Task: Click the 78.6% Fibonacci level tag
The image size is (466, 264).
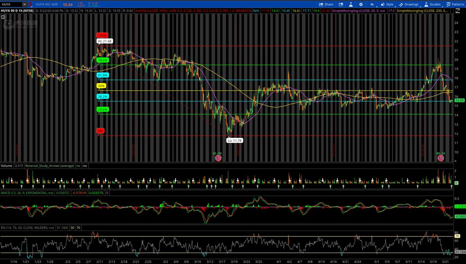Action: click(103, 61)
